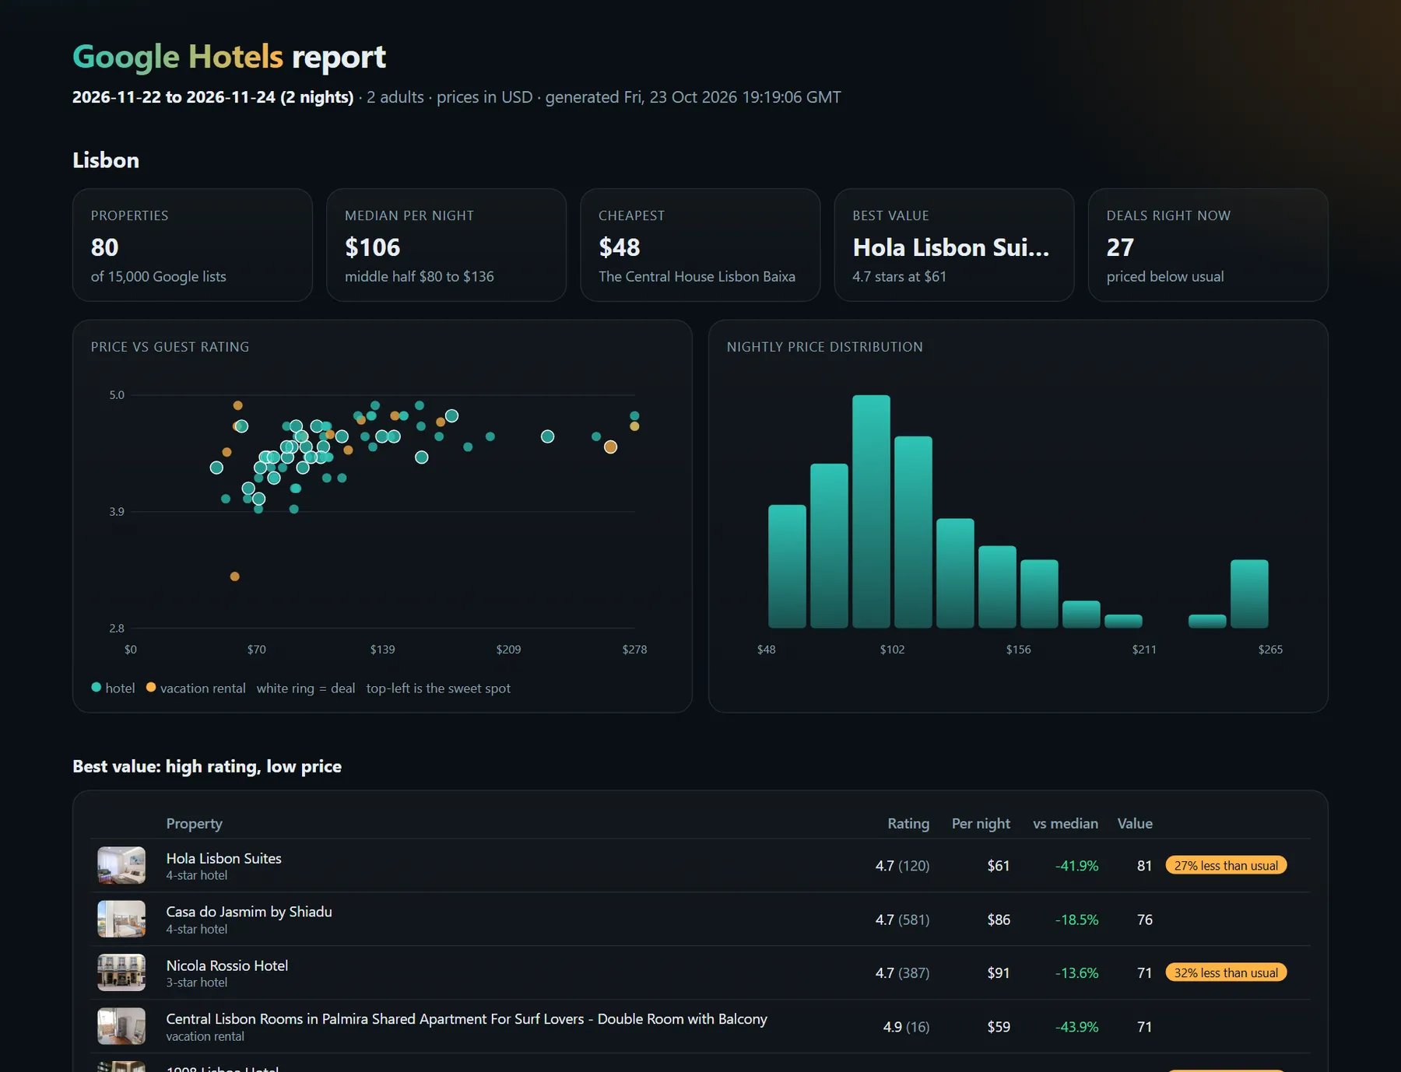Viewport: 1401px width, 1072px height.
Task: Open Casa do Jasmim by Shiadu thumbnail
Action: (x=121, y=919)
